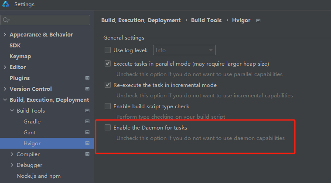Viewport: 331px width, 183px height.
Task: Select the Keymap settings page
Action: (20, 57)
